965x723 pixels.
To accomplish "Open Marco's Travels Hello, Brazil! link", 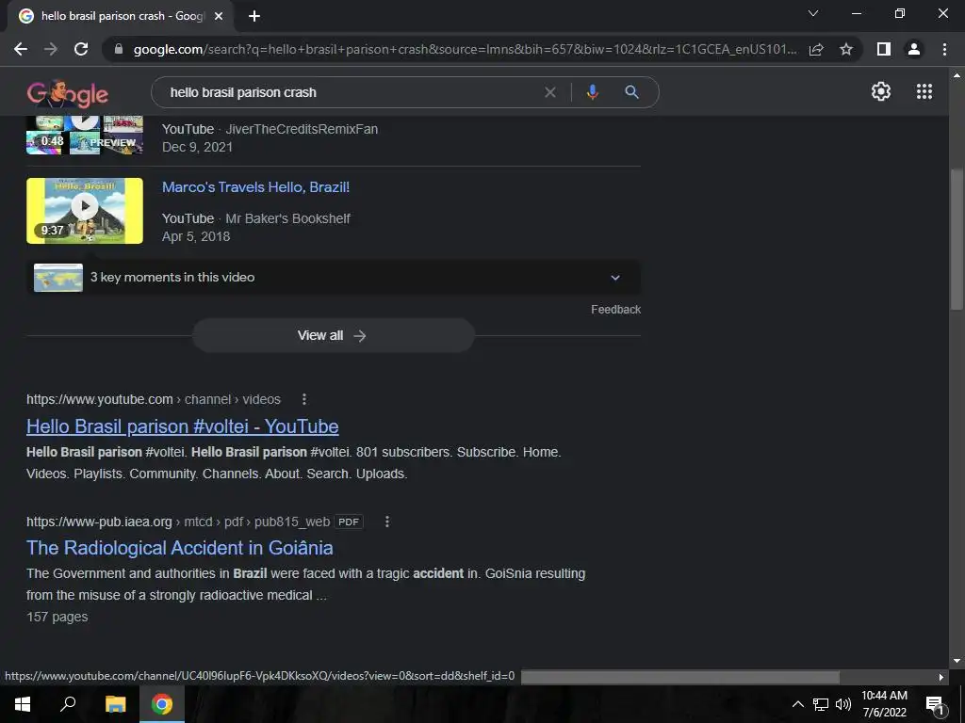I will 255,187.
